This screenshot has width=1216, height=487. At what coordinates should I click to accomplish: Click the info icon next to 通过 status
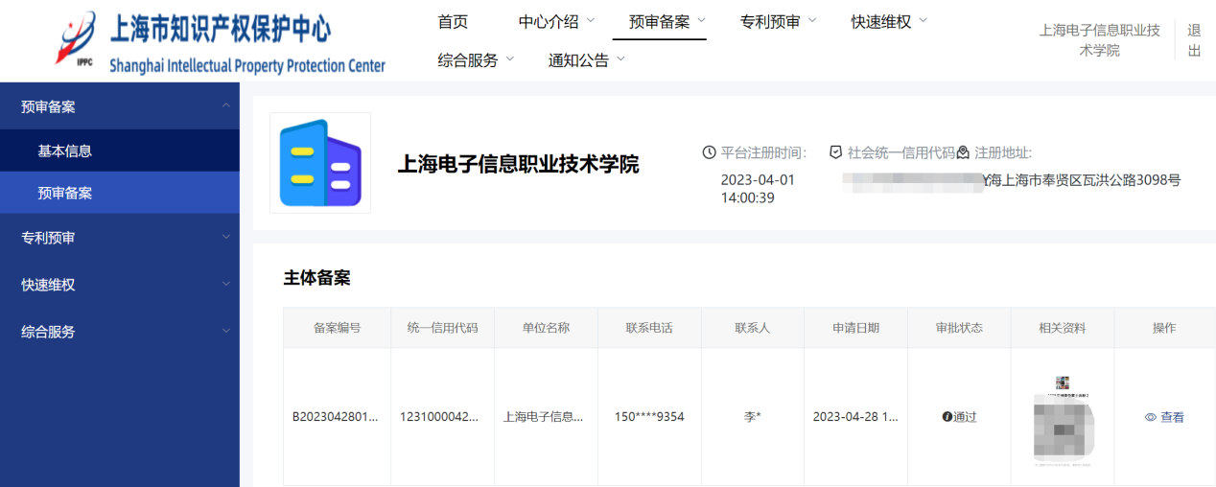[x=947, y=417]
